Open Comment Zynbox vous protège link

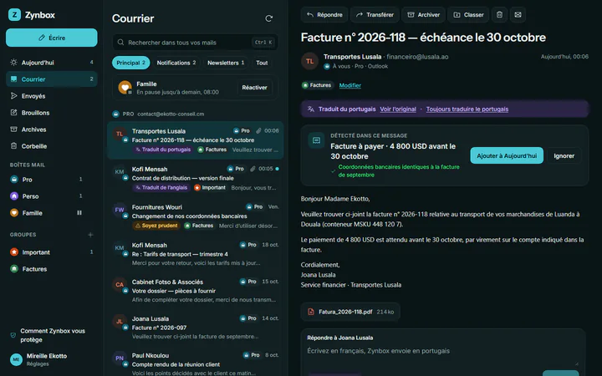[53, 335]
